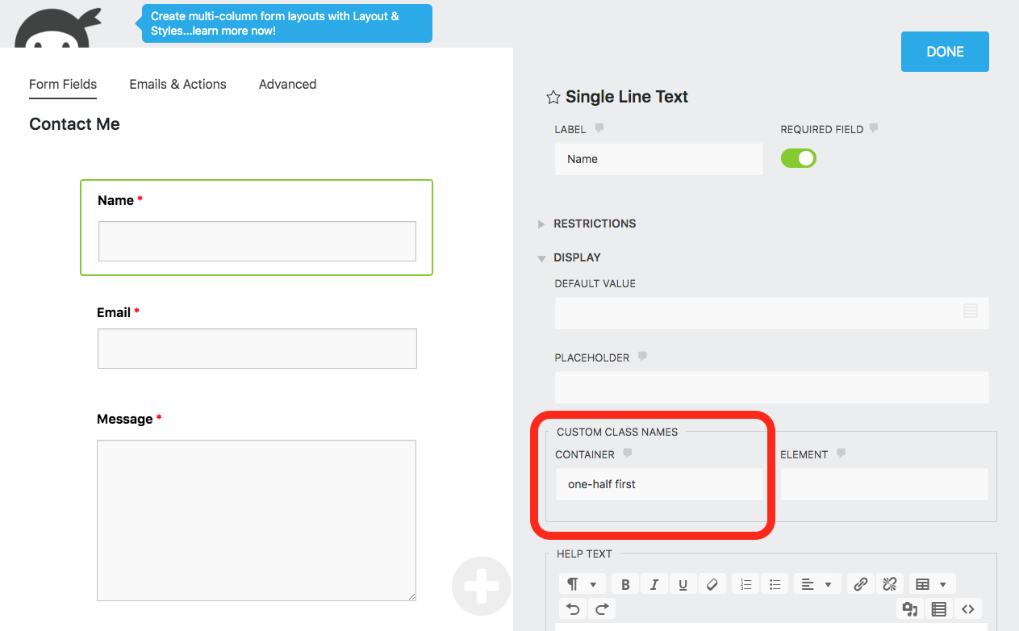Remove link with unlink icon
This screenshot has width=1019, height=631.
890,584
